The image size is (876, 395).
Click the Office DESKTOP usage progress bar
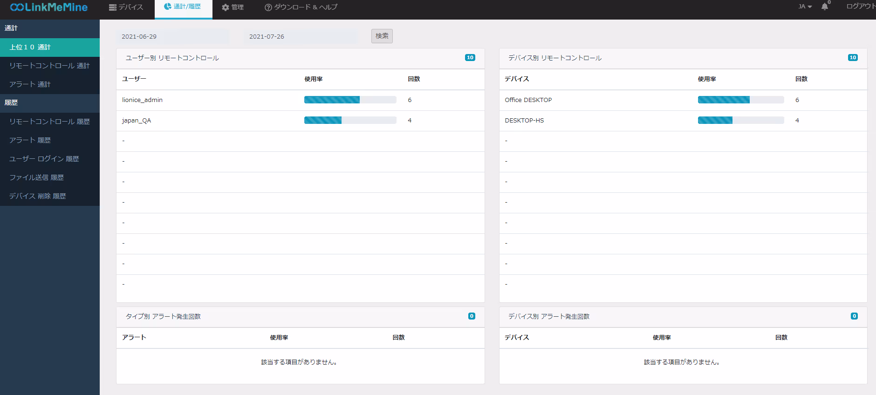(741, 100)
